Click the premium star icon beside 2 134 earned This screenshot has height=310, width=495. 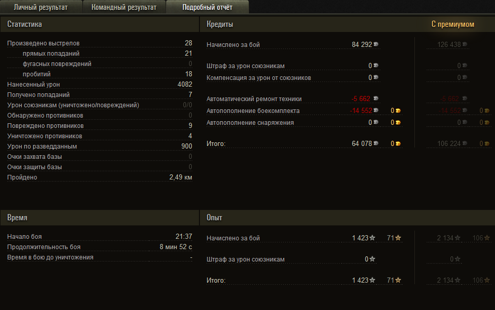[x=457, y=238]
